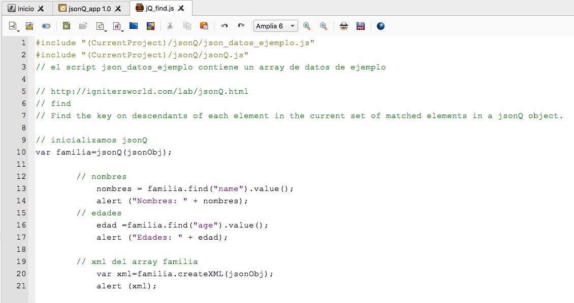This screenshot has width=574, height=303.
Task: Click the scissors cut icon
Action: [170, 26]
